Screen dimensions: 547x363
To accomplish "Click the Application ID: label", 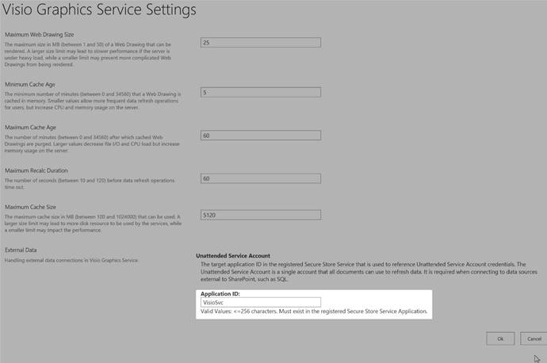I will (220, 293).
